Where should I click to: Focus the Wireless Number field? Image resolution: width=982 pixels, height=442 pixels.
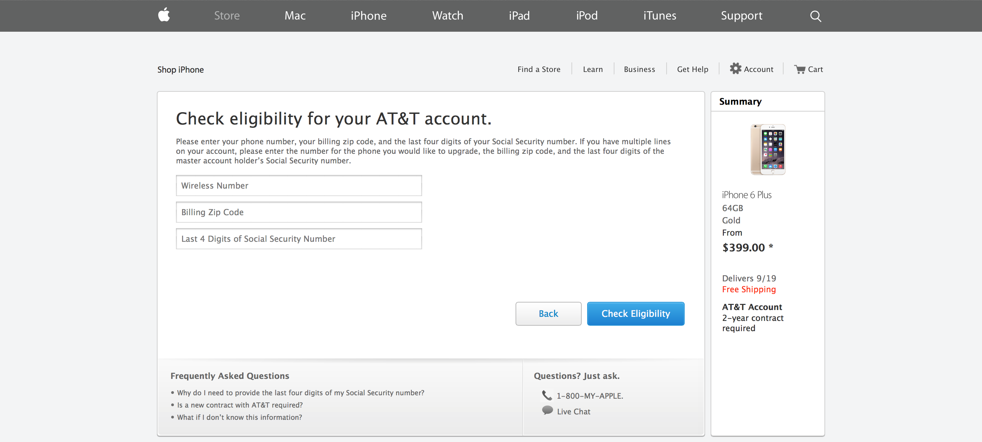[298, 186]
